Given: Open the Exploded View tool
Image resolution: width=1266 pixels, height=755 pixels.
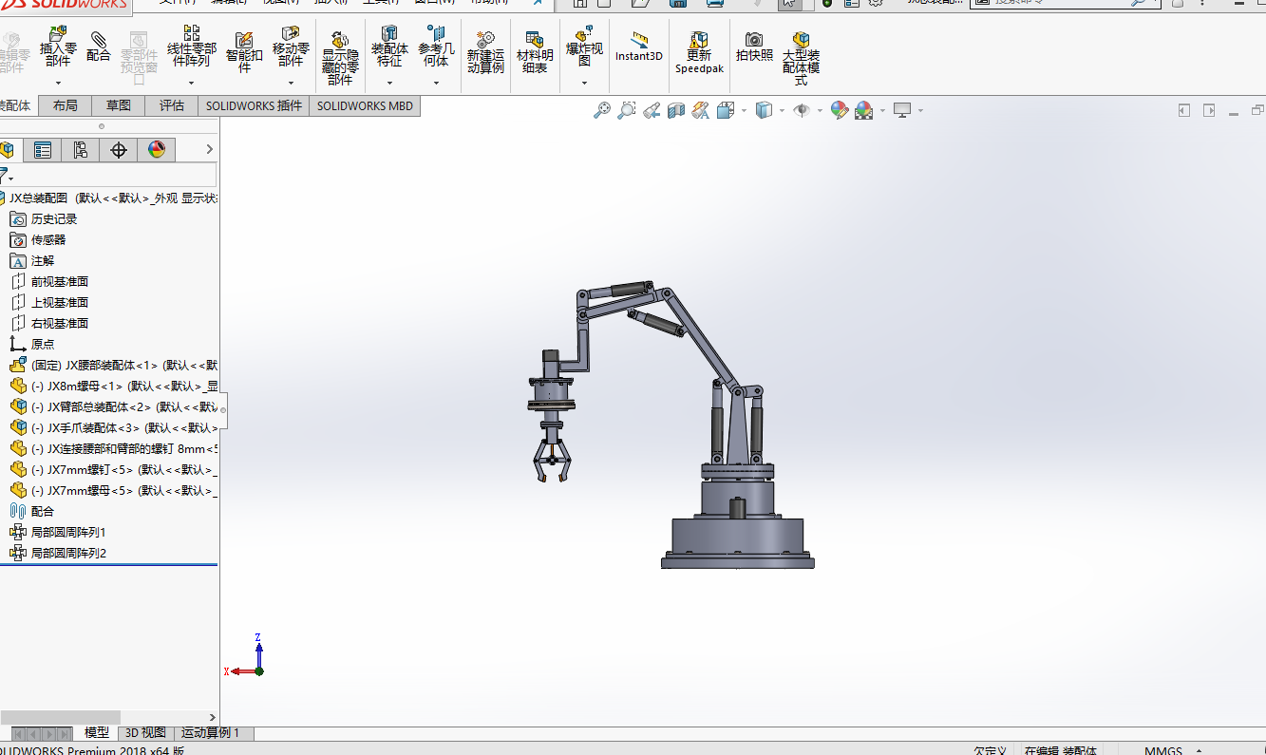Looking at the screenshot, I should pyautogui.click(x=584, y=47).
